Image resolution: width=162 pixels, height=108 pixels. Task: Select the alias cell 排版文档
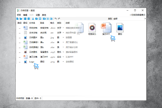[x=44, y=28]
